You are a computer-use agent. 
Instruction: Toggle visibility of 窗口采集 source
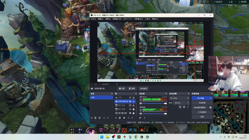[x=130, y=109]
